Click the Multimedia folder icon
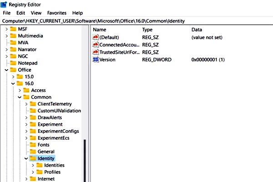Viewport: 273px width, 182px height. pyautogui.click(x=13, y=35)
